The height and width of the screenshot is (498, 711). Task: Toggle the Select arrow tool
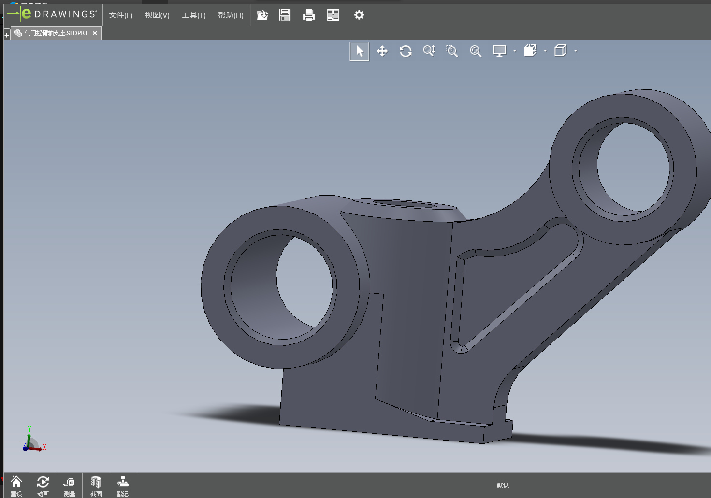pyautogui.click(x=359, y=51)
